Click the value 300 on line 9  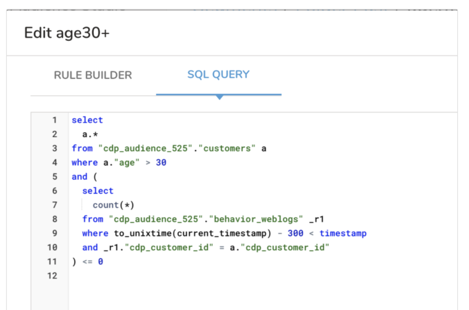pyautogui.click(x=295, y=233)
